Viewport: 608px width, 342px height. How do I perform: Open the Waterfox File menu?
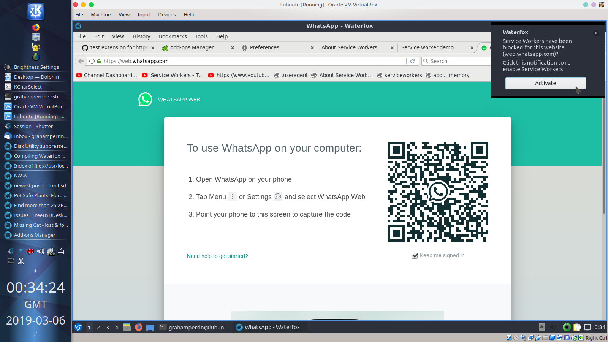pyautogui.click(x=81, y=36)
